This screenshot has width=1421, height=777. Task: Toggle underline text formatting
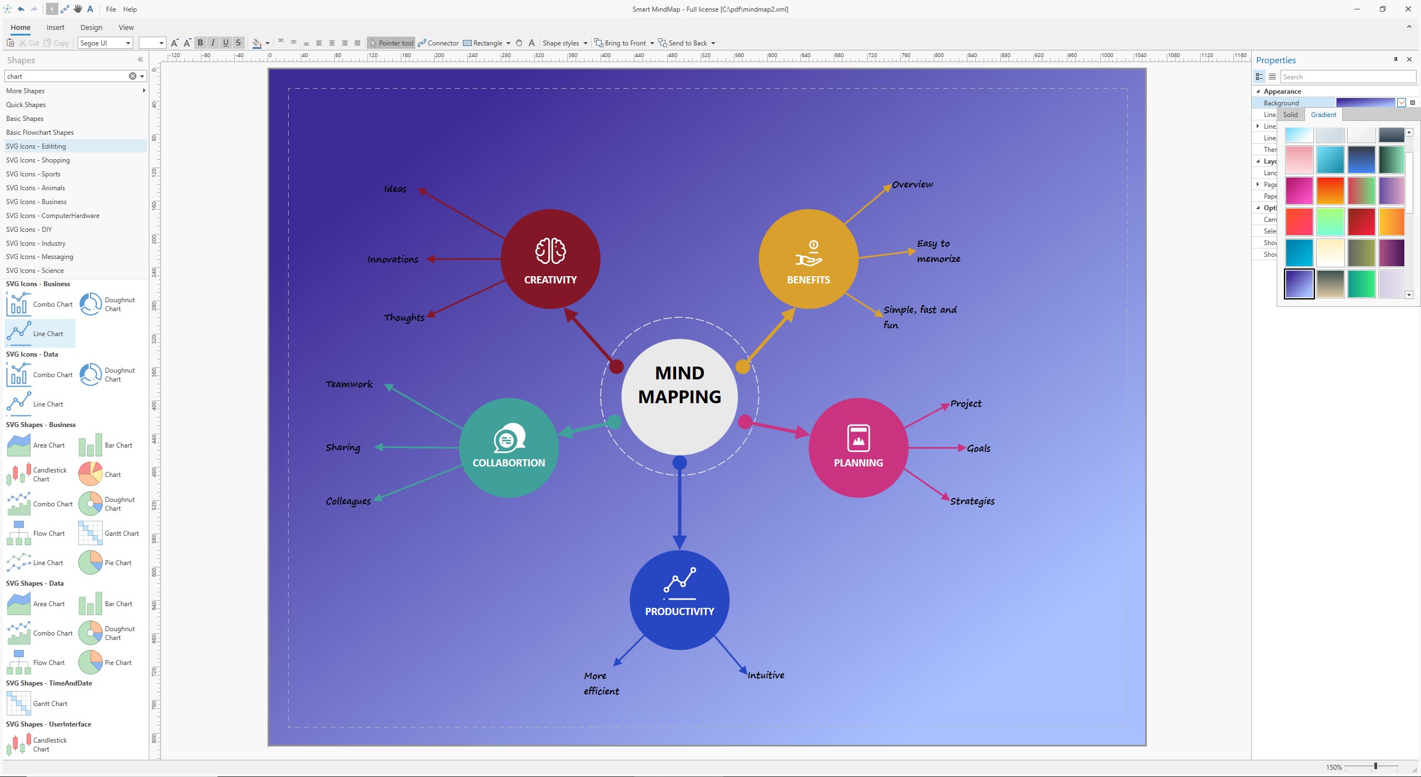pyautogui.click(x=225, y=43)
